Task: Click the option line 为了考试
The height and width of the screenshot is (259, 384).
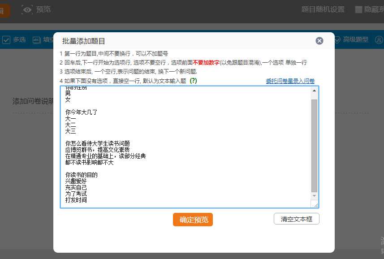Action: coord(76,194)
